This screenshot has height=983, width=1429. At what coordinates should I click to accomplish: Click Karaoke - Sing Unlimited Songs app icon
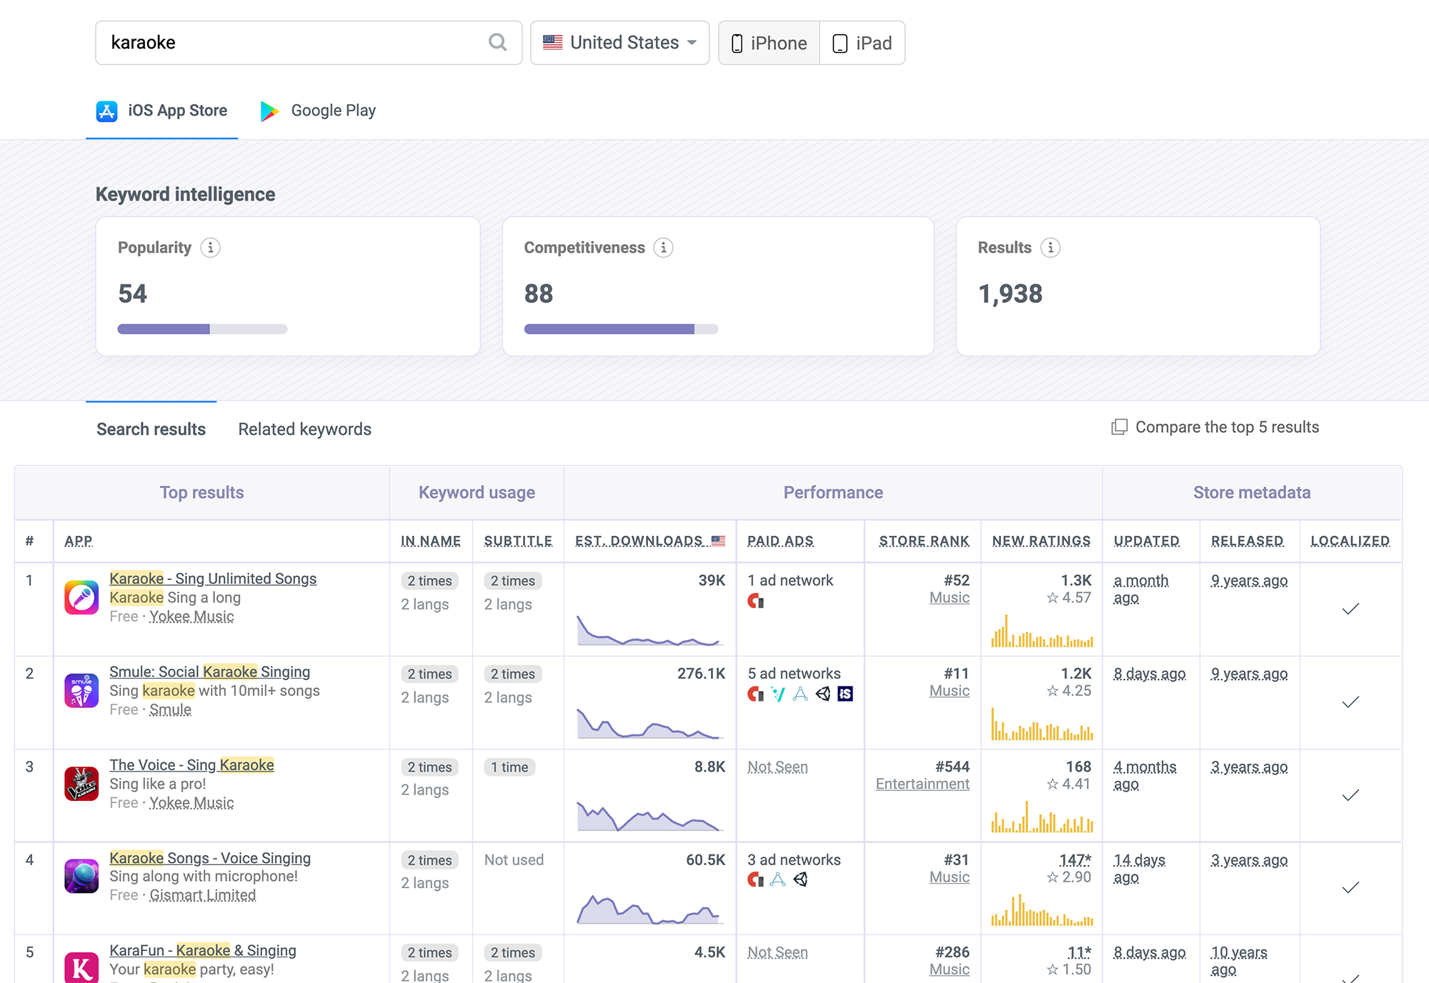[x=81, y=597]
